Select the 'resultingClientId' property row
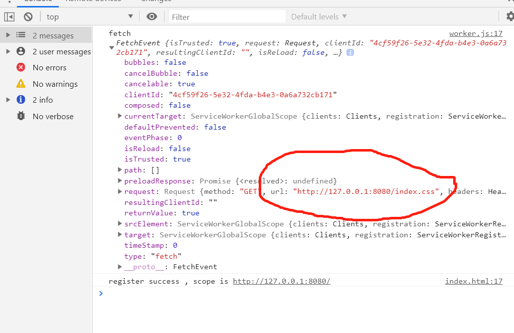514x333 pixels. click(x=171, y=202)
